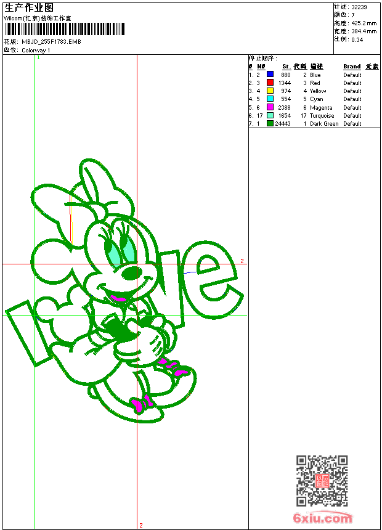Image resolution: width=382 pixels, height=530 pixels.
Task: Click the 'St.' column header
Action: click(x=286, y=67)
